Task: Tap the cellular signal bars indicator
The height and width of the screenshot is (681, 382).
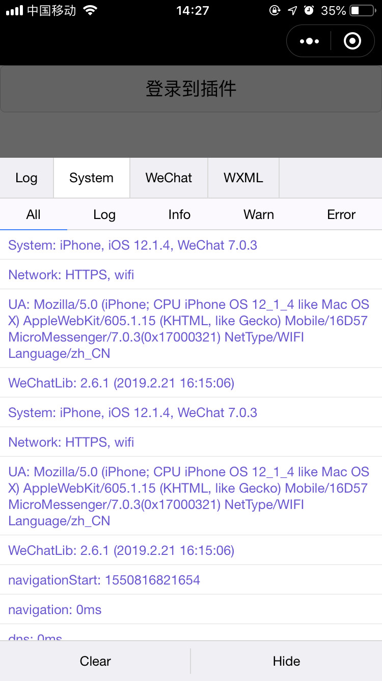Action: point(14,10)
